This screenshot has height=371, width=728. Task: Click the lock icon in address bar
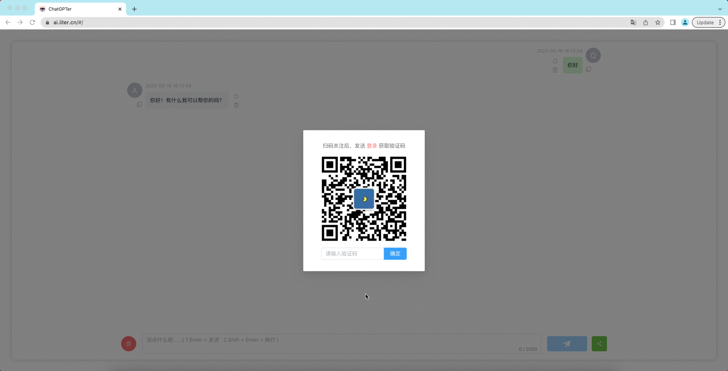click(47, 22)
